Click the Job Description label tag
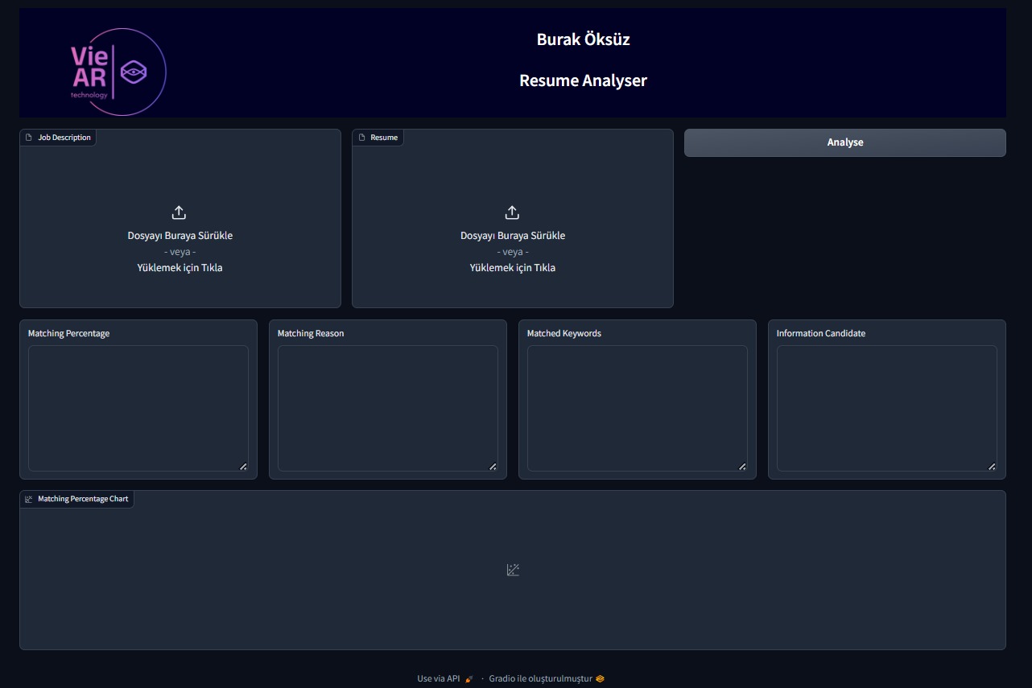Screen dimensions: 1032x688 click(x=58, y=138)
